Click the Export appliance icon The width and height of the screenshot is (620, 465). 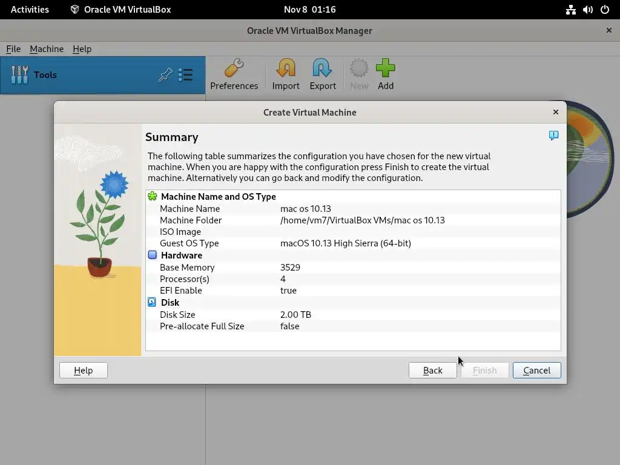pos(322,68)
